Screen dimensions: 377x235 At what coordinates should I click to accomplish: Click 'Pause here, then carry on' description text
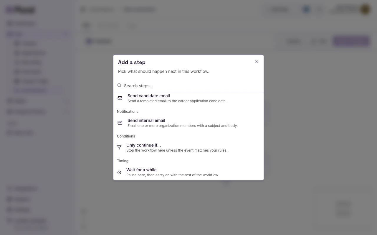point(173,175)
